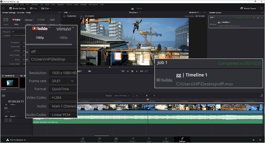Screen dimensions: 265x143
Task: Toggle the Render Queue toolbar button
Action: point(248,8)
